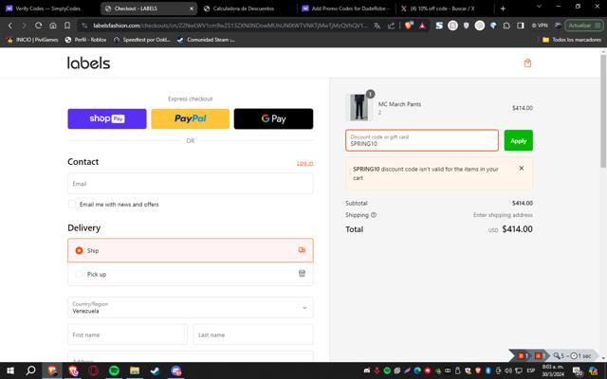Click the share page icon in address bar
Image resolution: width=607 pixels, height=379 pixels.
pyautogui.click(x=391, y=26)
